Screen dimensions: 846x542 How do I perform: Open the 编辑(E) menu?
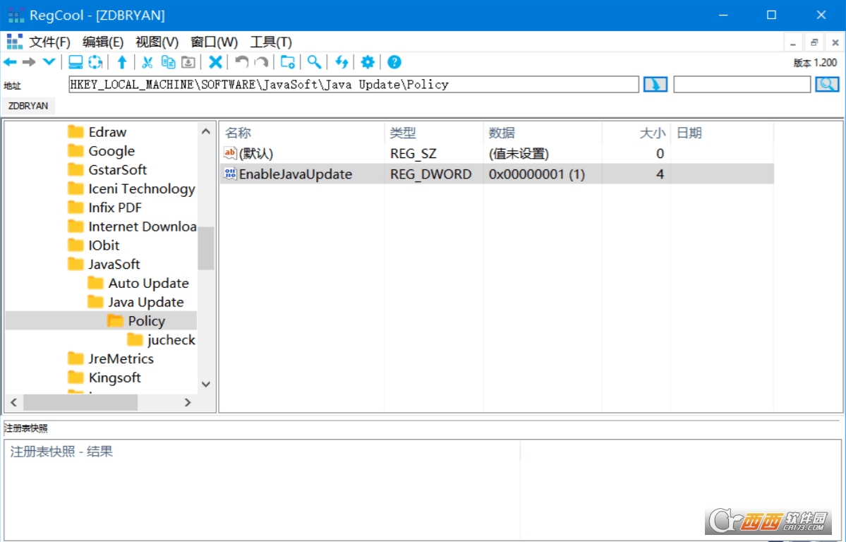(103, 42)
